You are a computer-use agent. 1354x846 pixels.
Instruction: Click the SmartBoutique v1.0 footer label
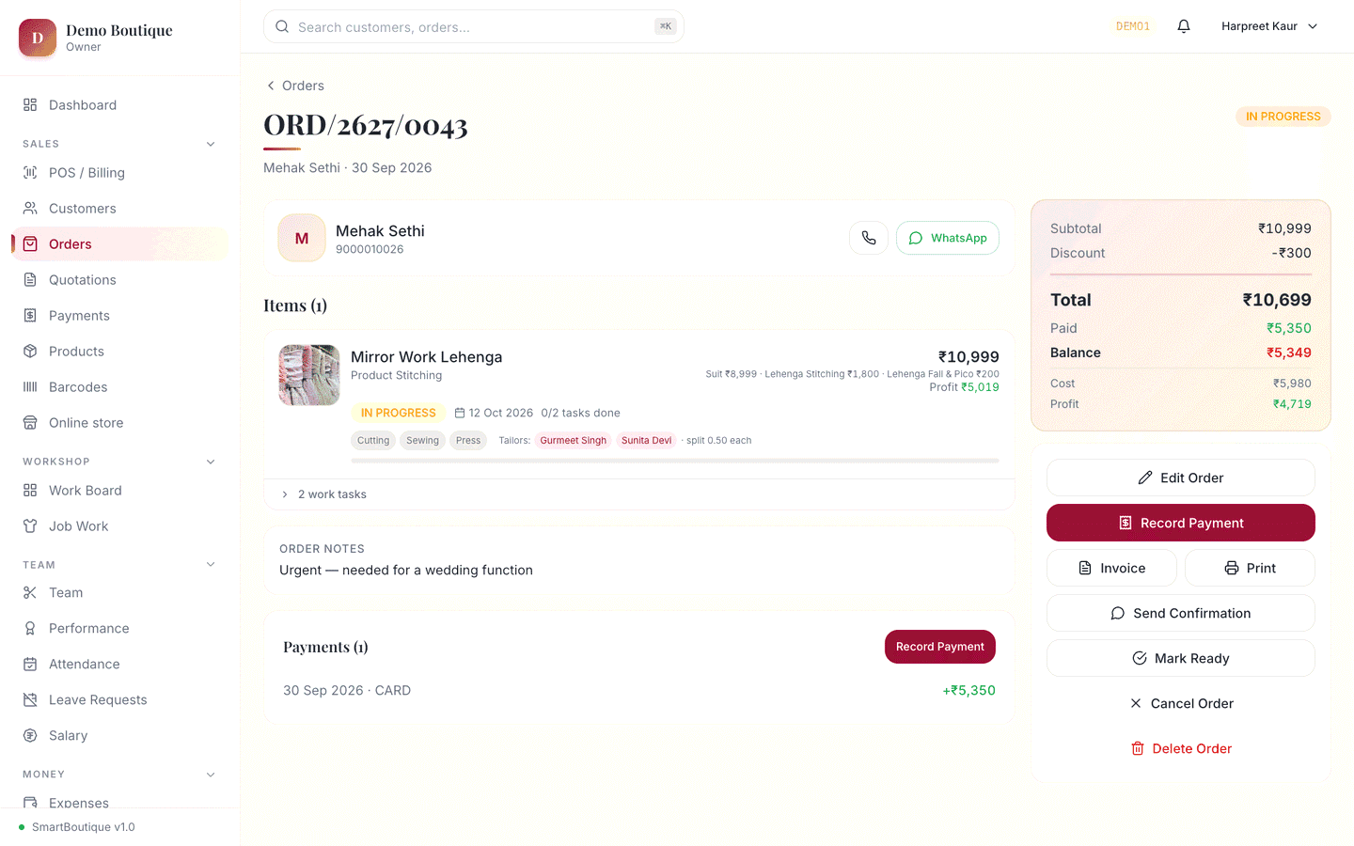(84, 827)
